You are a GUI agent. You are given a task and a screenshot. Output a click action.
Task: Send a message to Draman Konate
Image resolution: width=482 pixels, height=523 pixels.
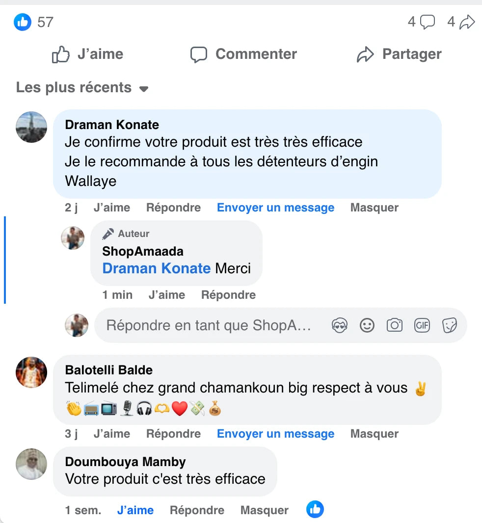pyautogui.click(x=276, y=208)
